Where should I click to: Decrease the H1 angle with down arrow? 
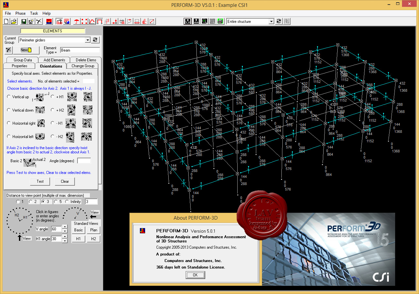click(x=65, y=241)
